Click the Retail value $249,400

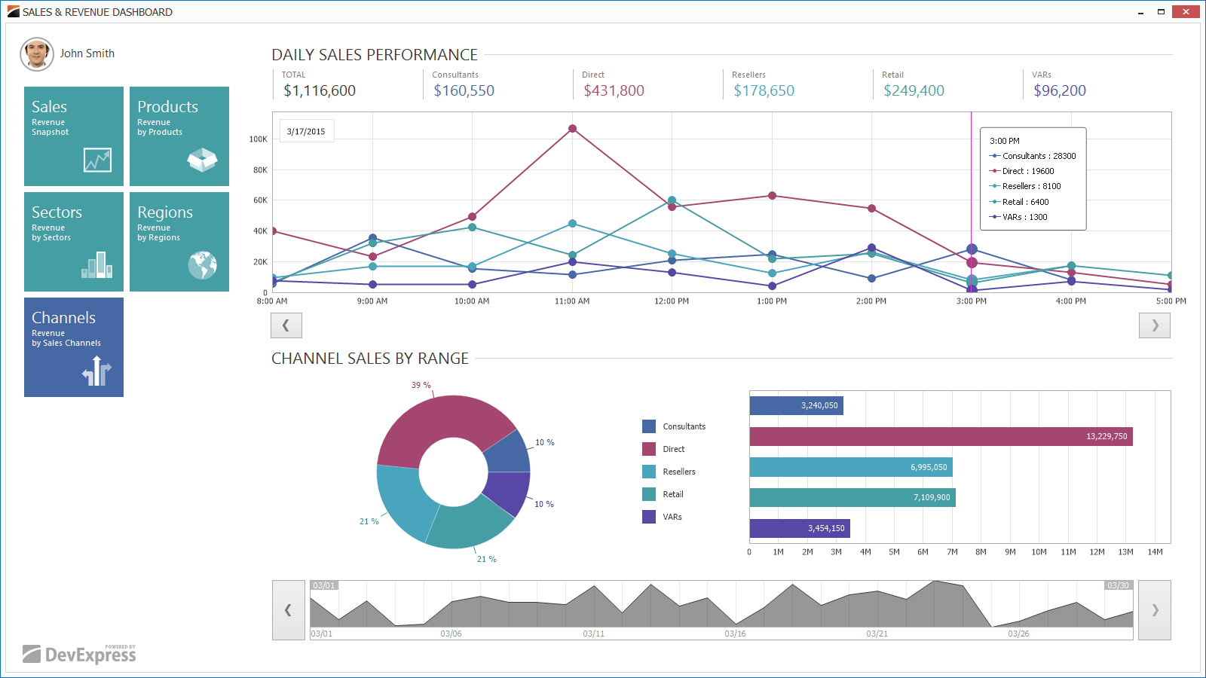point(914,90)
